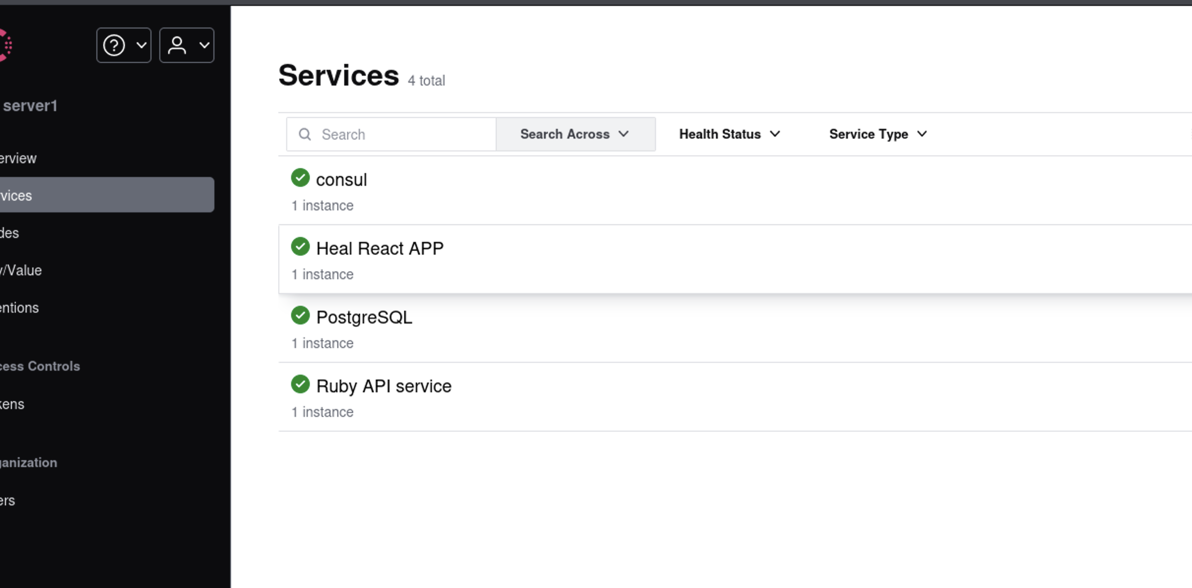
Task: Open the Heal React APP service
Action: 735,260
